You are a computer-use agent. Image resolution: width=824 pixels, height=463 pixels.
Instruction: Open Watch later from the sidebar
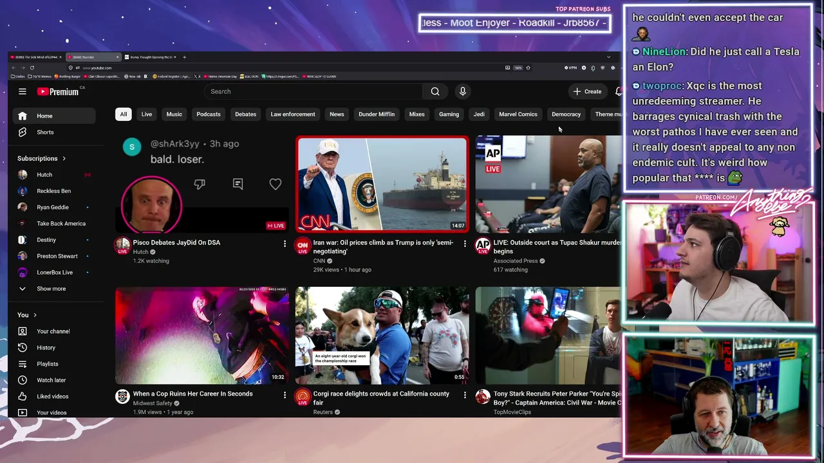54,380
